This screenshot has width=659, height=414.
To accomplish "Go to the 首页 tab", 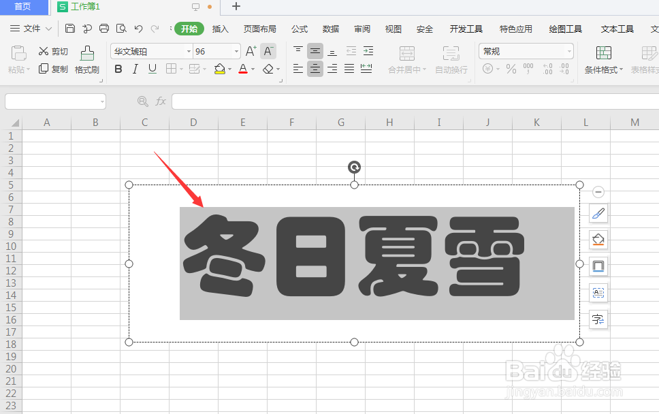I will tap(23, 7).
